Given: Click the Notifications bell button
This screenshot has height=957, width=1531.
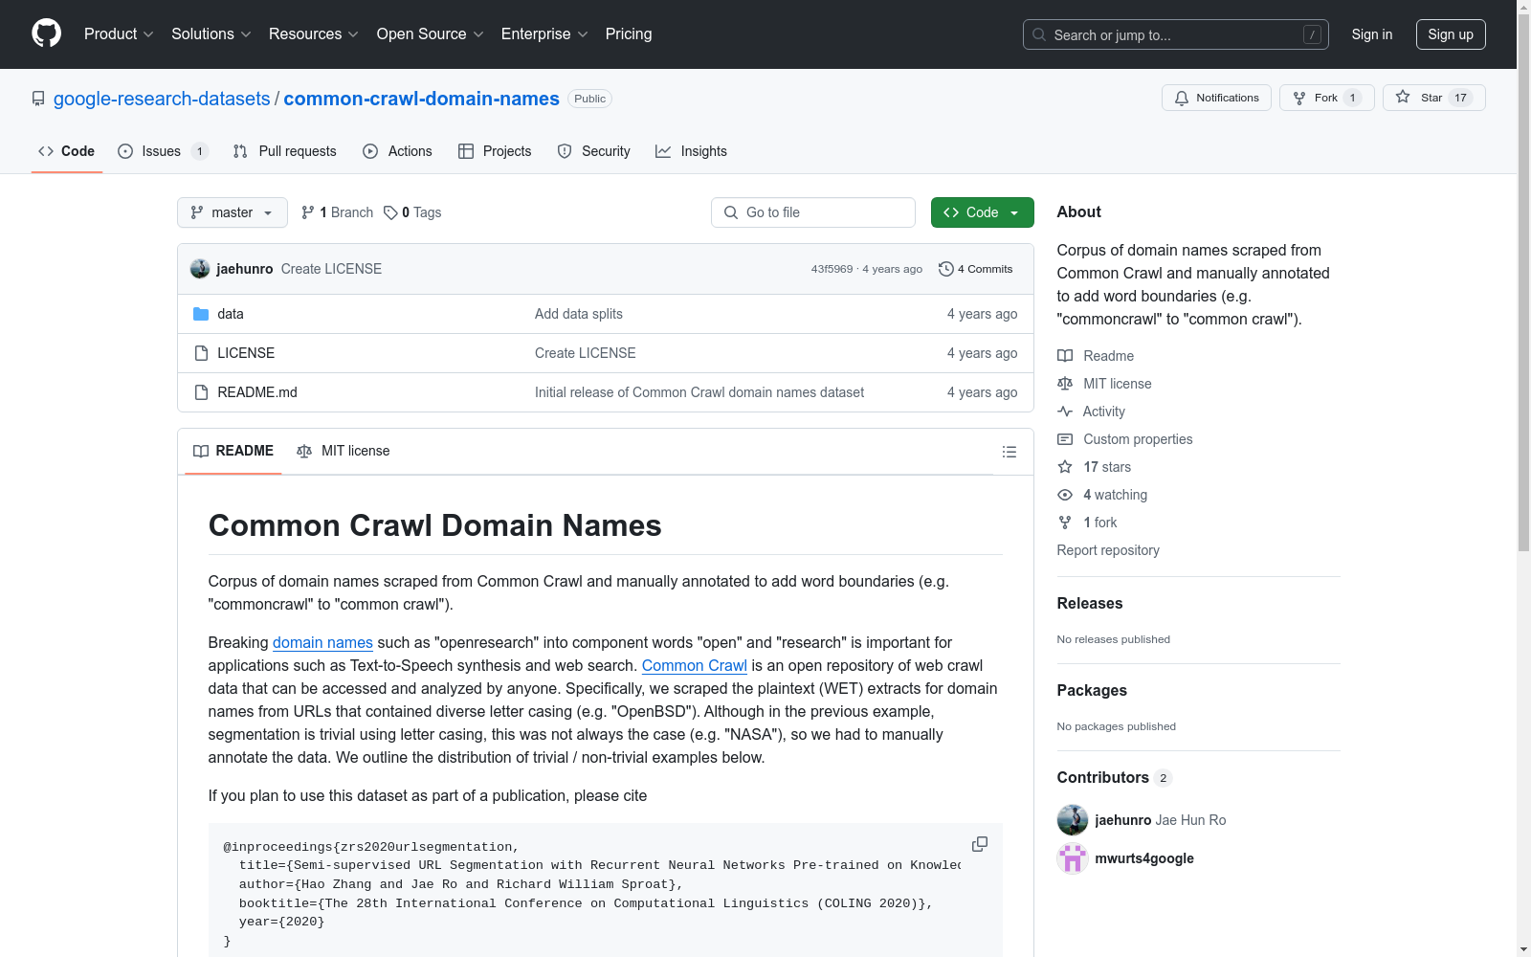Looking at the screenshot, I should pyautogui.click(x=1216, y=98).
